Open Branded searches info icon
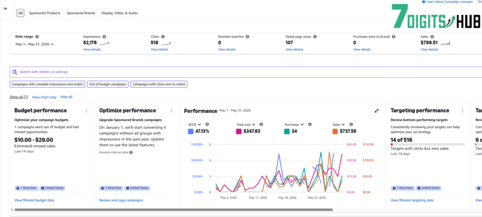 (x=248, y=37)
